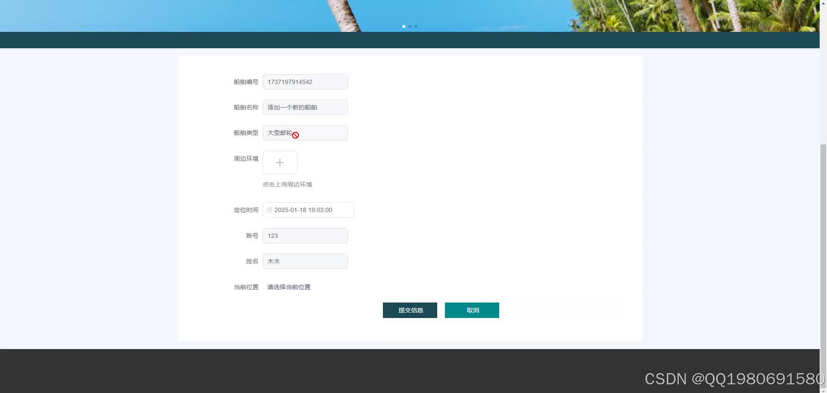The image size is (827, 393).
Task: Click the clock icon in the positioning time field
Action: [x=269, y=210]
